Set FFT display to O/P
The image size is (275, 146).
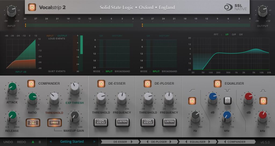point(234,35)
